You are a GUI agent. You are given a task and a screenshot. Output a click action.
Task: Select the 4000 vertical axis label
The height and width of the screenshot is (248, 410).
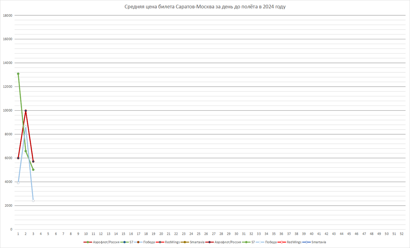point(8,182)
